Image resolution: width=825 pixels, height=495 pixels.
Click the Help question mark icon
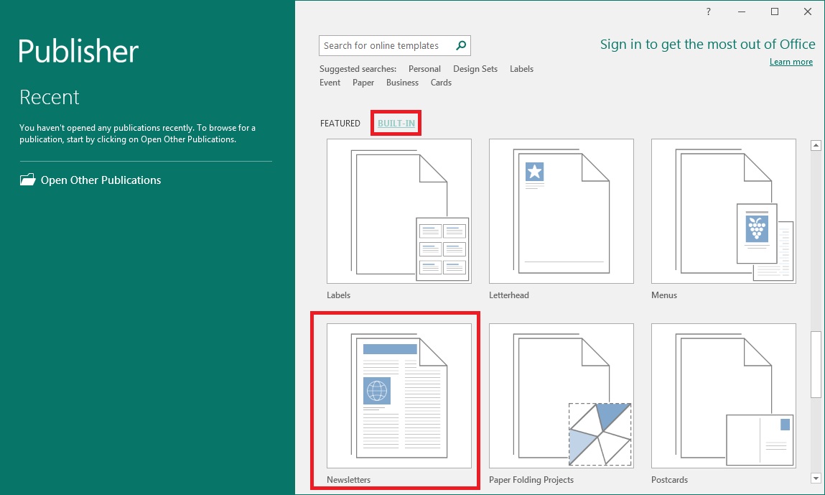[x=708, y=11]
